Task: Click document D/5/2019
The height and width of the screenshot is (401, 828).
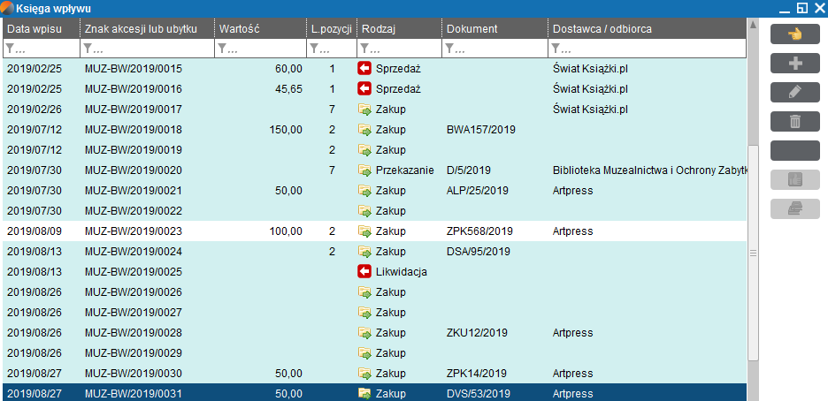Action: point(469,170)
